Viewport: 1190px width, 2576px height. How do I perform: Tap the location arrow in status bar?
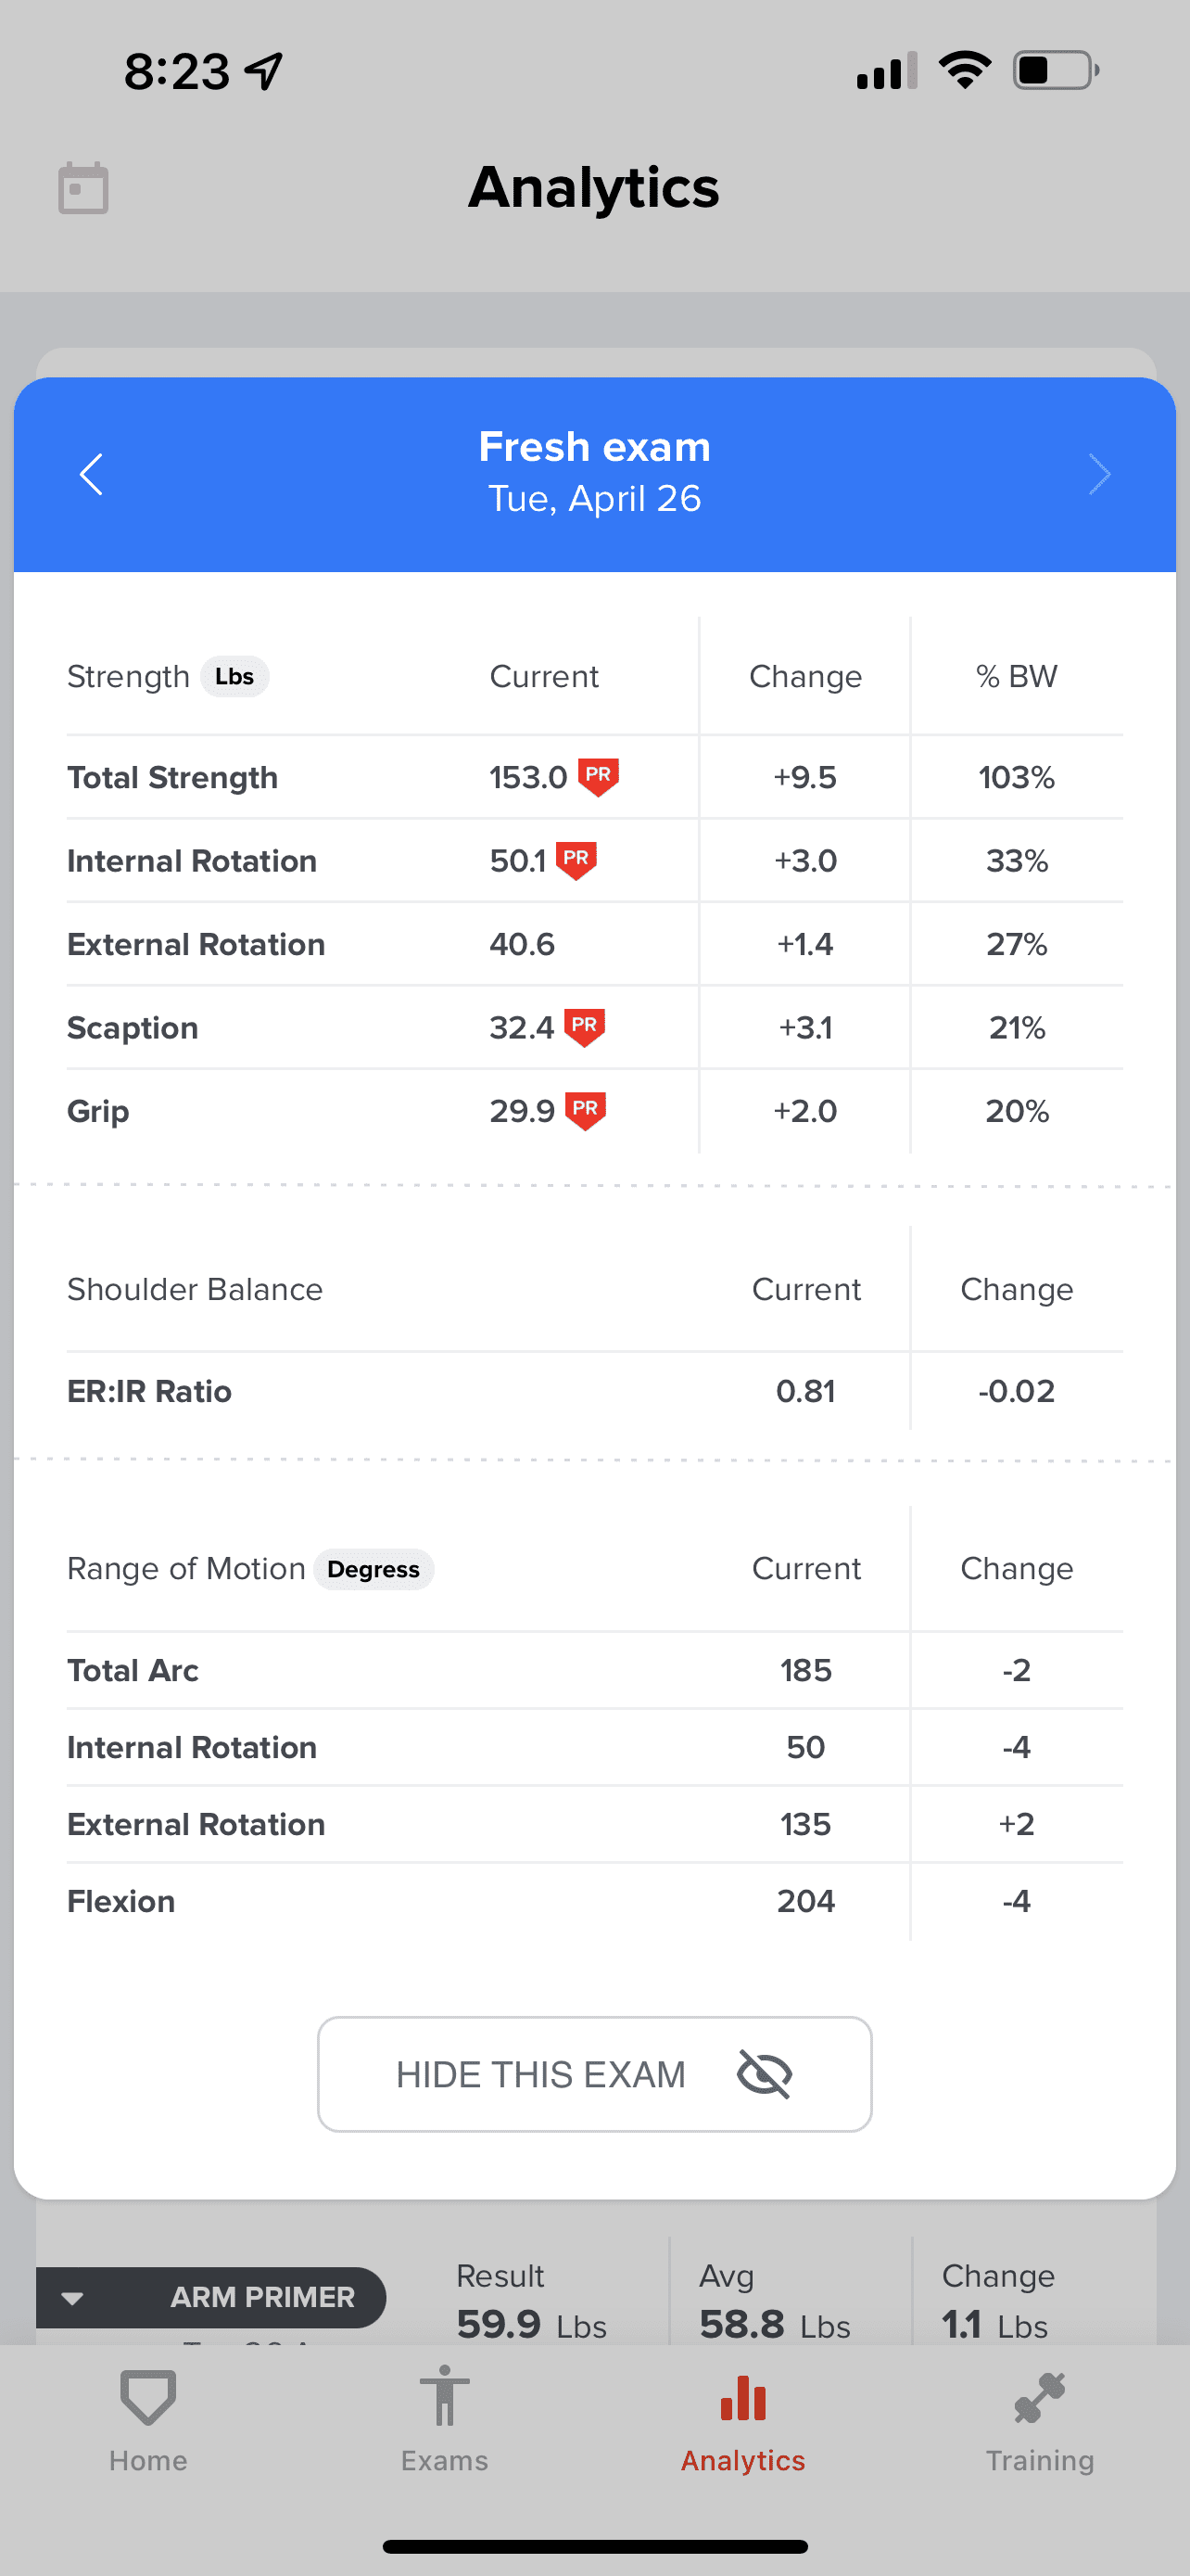pyautogui.click(x=265, y=71)
